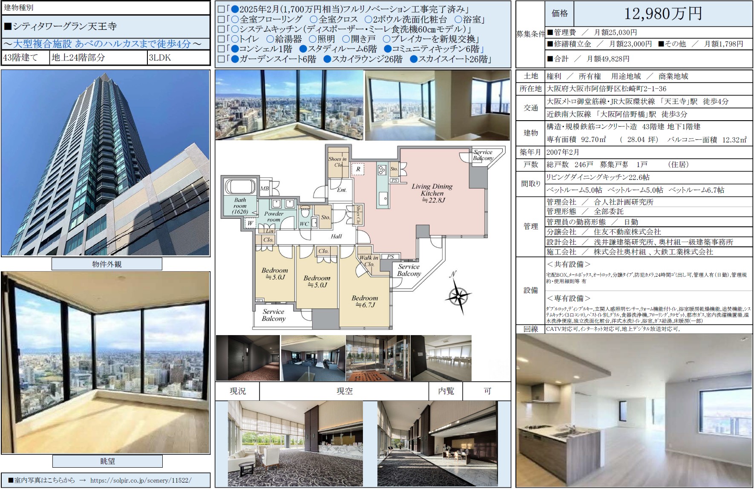This screenshot has width=754, height=489.
Task: Click the compass rose on the floor plan
Action: pos(458,295)
